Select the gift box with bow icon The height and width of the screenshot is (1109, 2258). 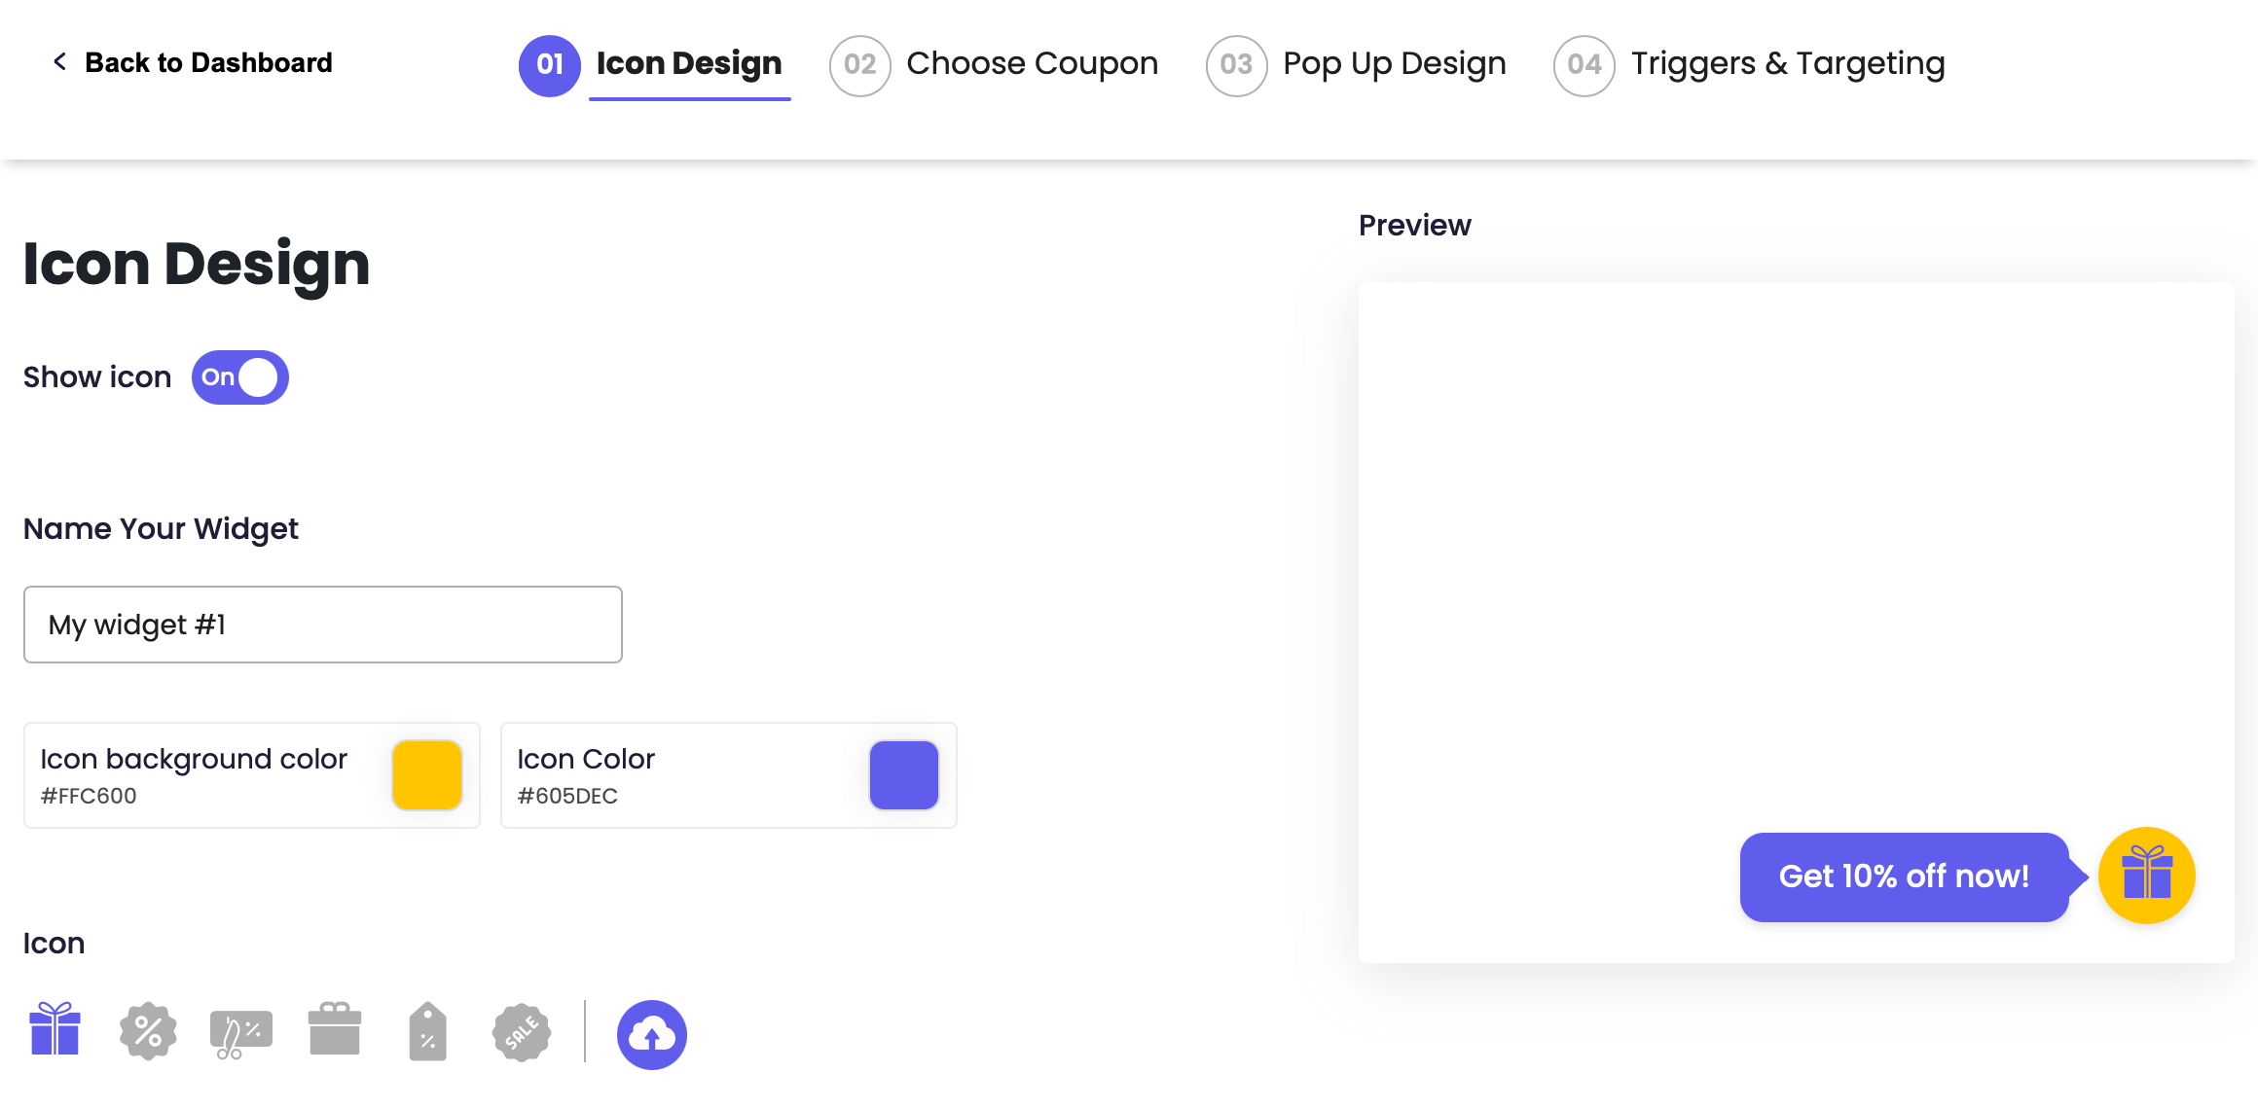(x=55, y=1029)
